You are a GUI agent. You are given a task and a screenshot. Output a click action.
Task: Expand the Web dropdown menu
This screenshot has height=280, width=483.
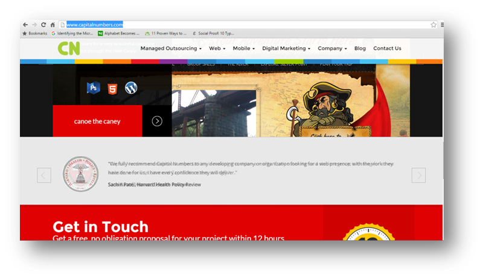pos(217,48)
